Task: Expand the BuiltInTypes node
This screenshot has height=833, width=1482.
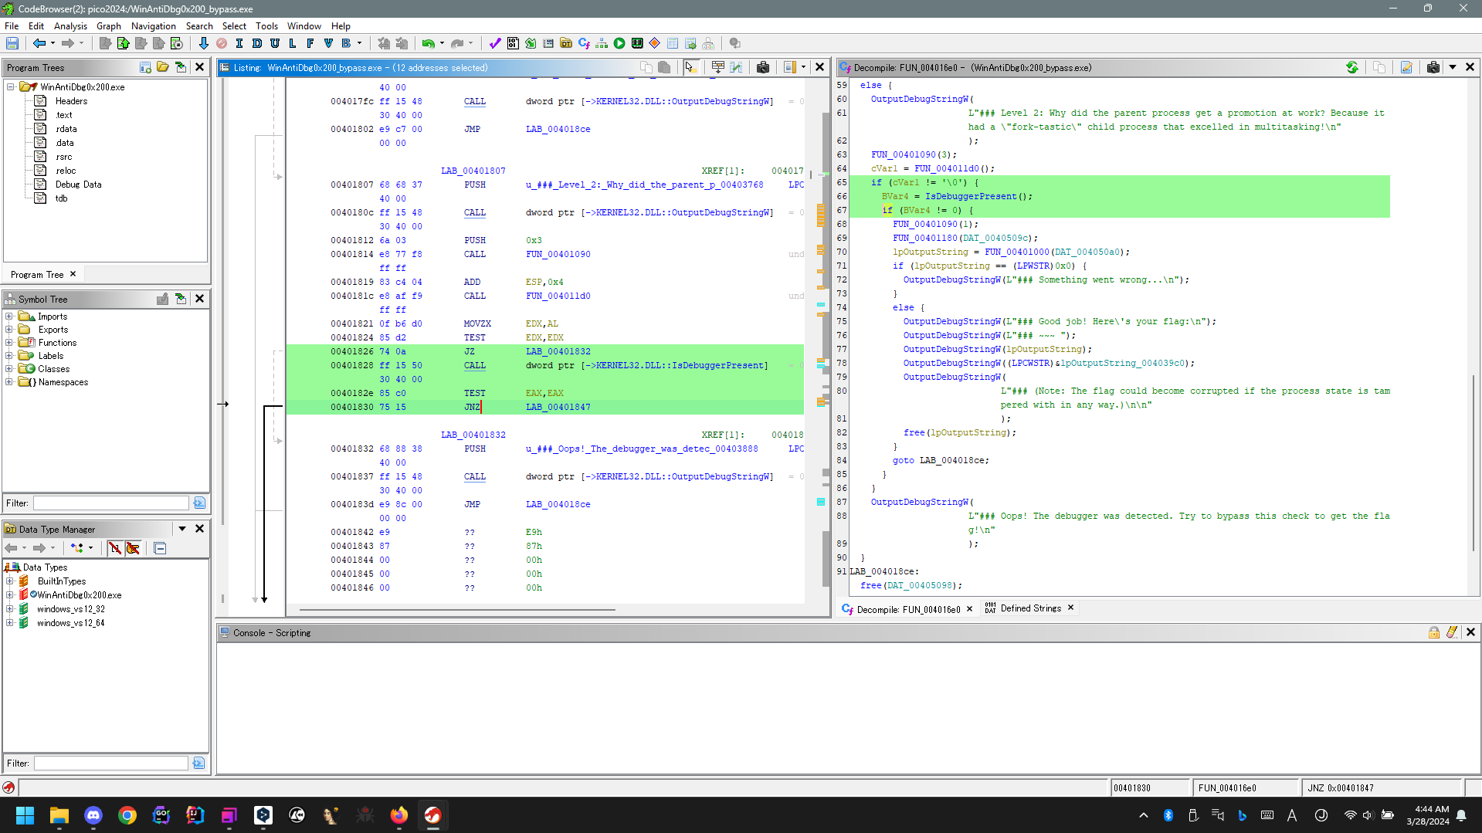Action: click(9, 581)
